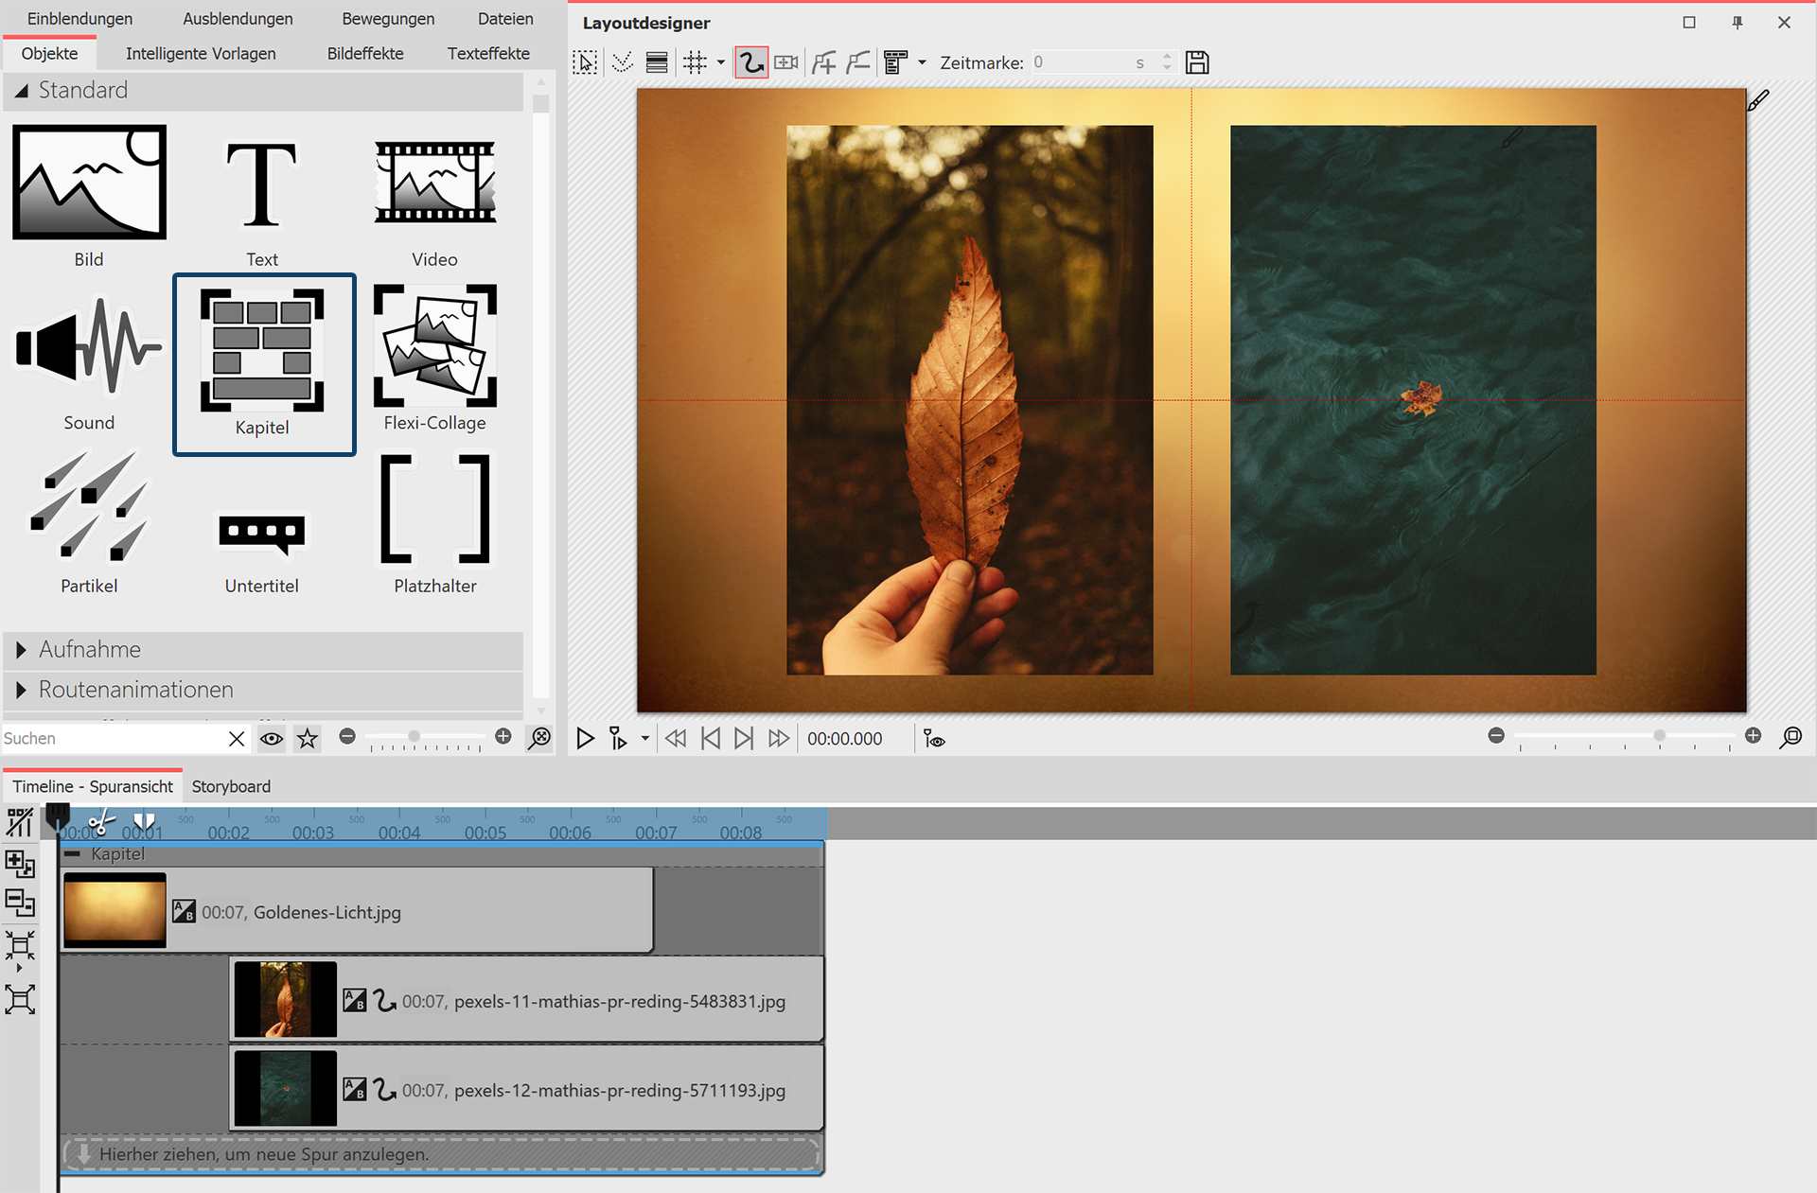Toggle the eye filter next to search
The height and width of the screenshot is (1193, 1817).
272,738
